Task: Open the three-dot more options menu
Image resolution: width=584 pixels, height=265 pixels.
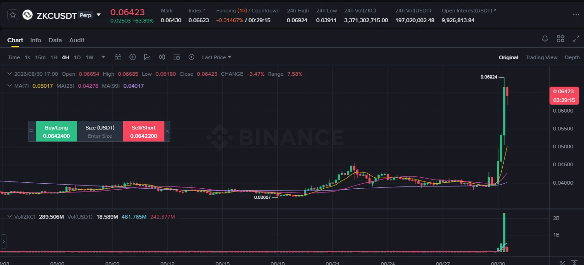Action: point(576,15)
